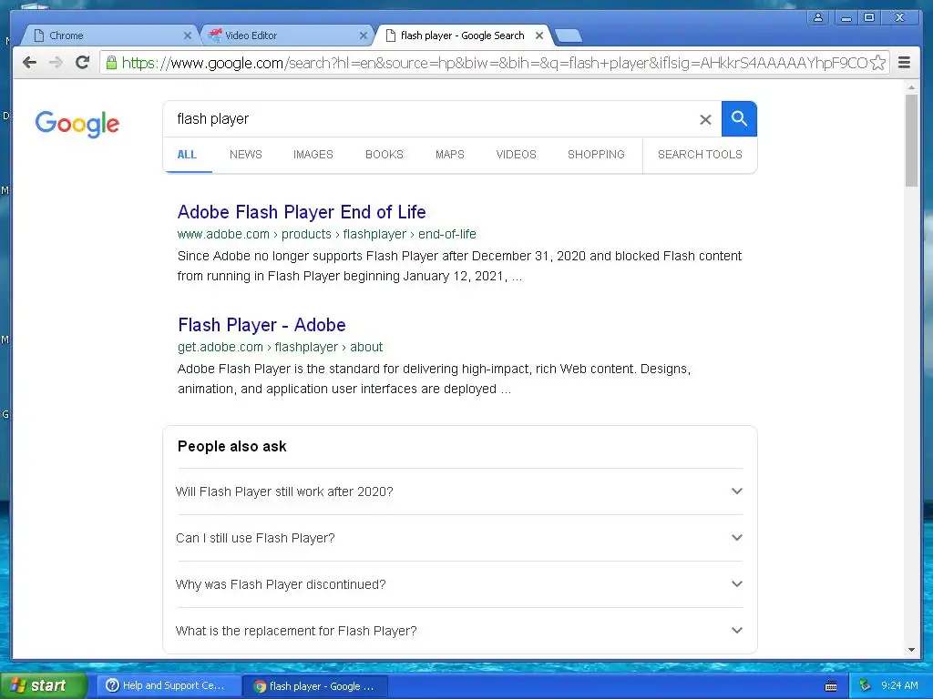Close the Chrome tab
This screenshot has height=699, width=933.
click(188, 35)
